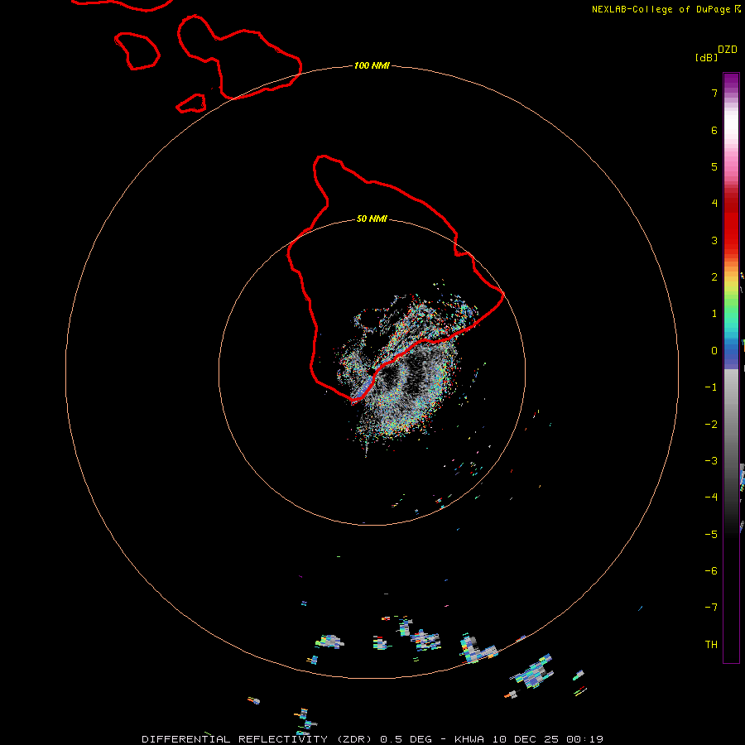
Task: Click the positive 6 scale value
Action: tap(714, 130)
